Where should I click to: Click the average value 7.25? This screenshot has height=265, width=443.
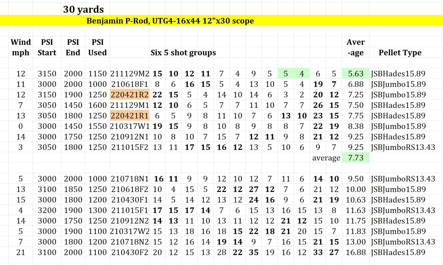(x=356, y=95)
